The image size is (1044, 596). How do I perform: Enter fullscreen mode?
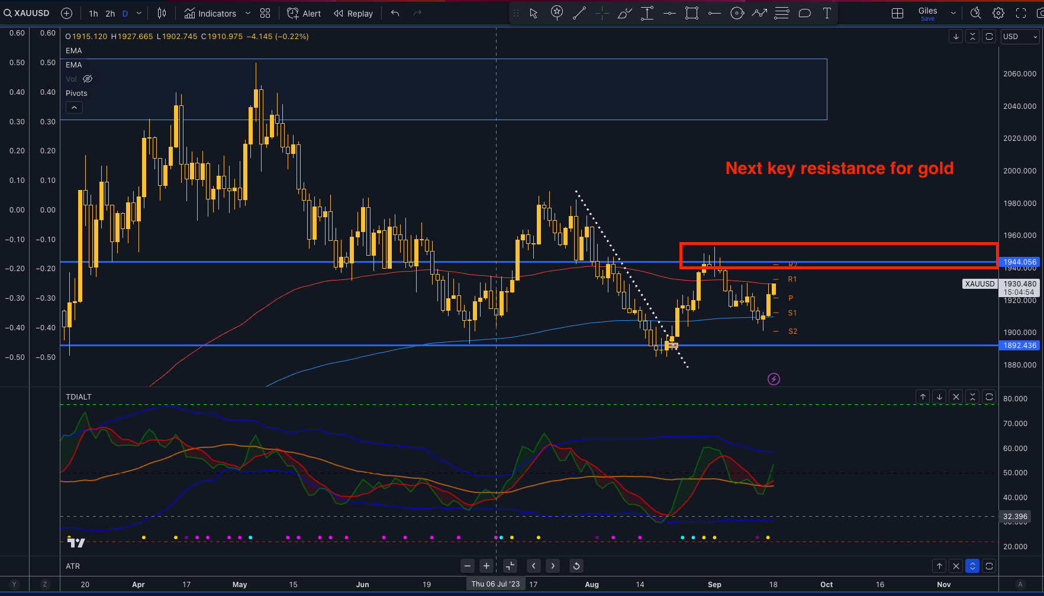[x=1021, y=13]
